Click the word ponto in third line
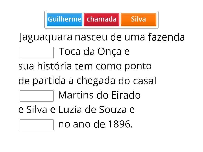Viewport: 203px width, 152px height. point(138,66)
